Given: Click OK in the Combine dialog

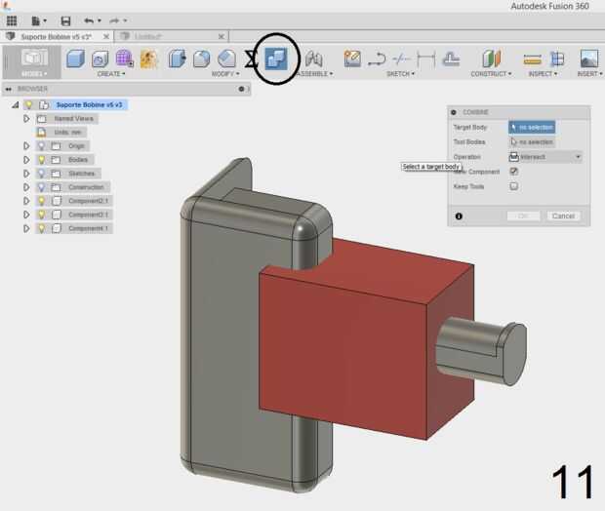Looking at the screenshot, I should (524, 216).
